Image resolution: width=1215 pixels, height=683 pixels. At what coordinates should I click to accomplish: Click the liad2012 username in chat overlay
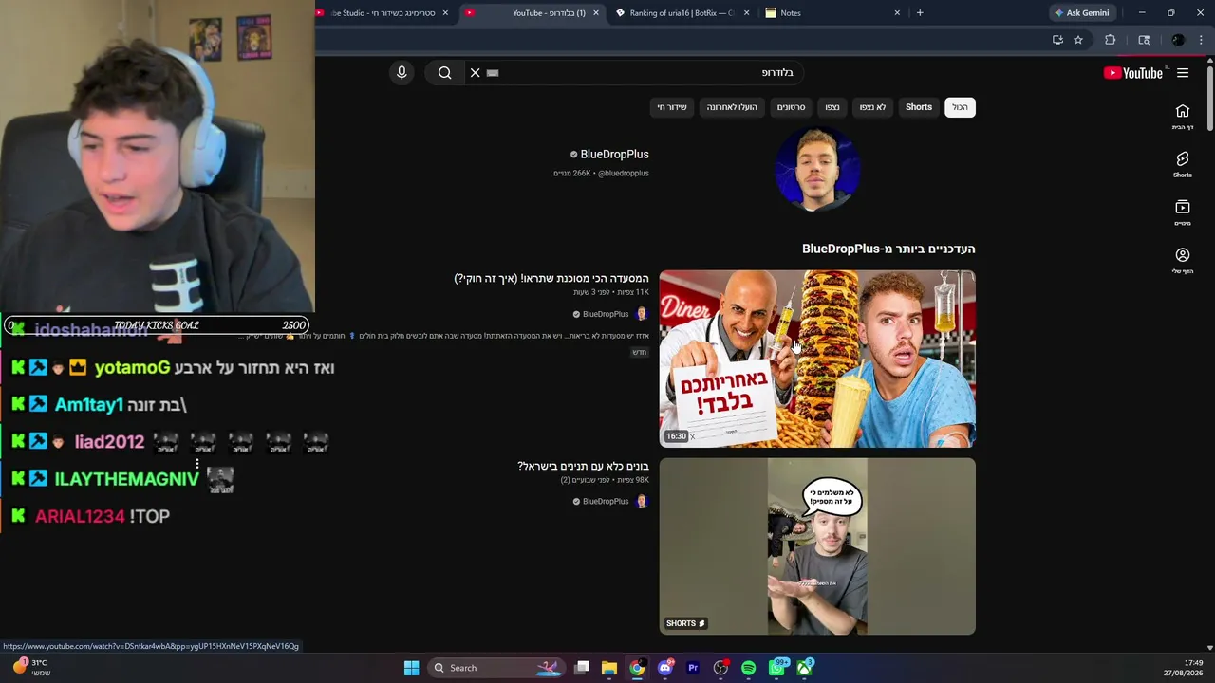point(109,442)
